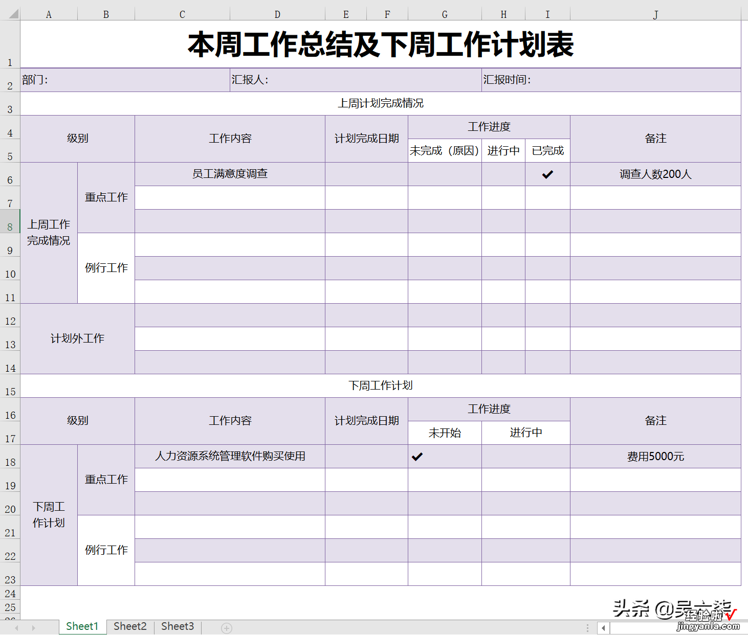Select row 15 header

tap(10, 386)
